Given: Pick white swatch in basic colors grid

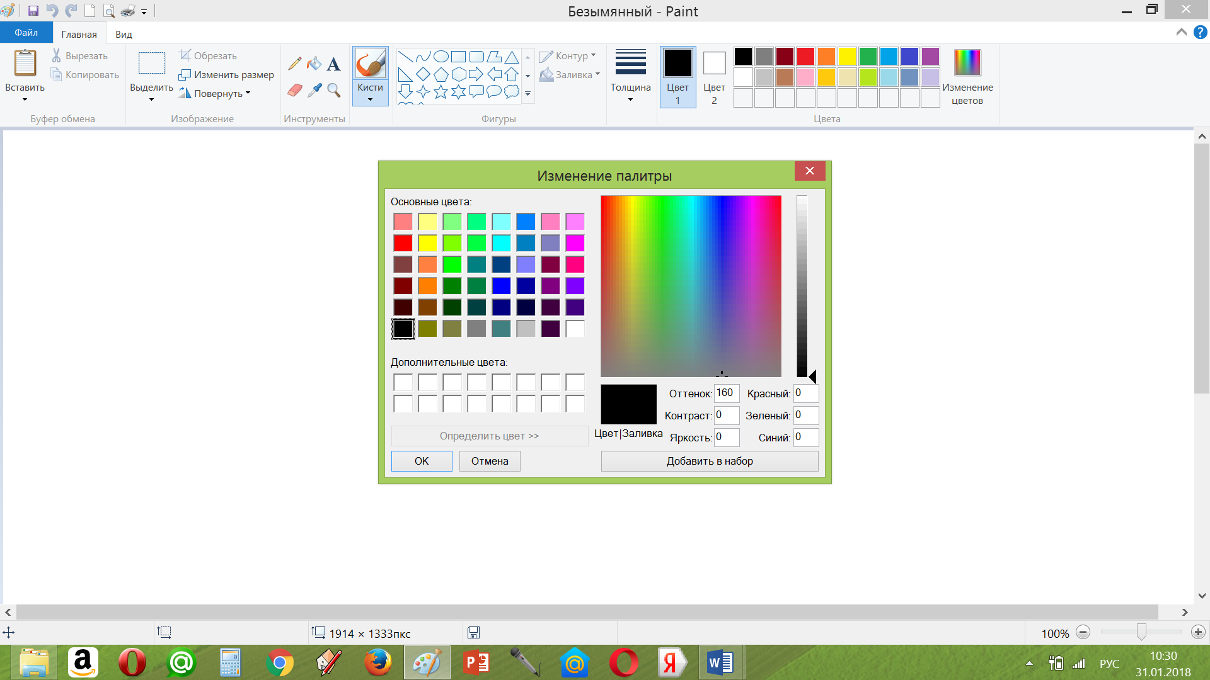Looking at the screenshot, I should point(575,329).
